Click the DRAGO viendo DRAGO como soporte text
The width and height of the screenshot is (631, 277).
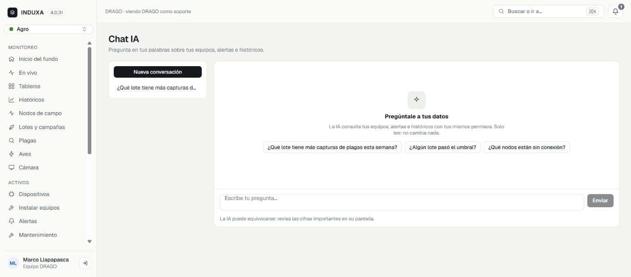(148, 12)
